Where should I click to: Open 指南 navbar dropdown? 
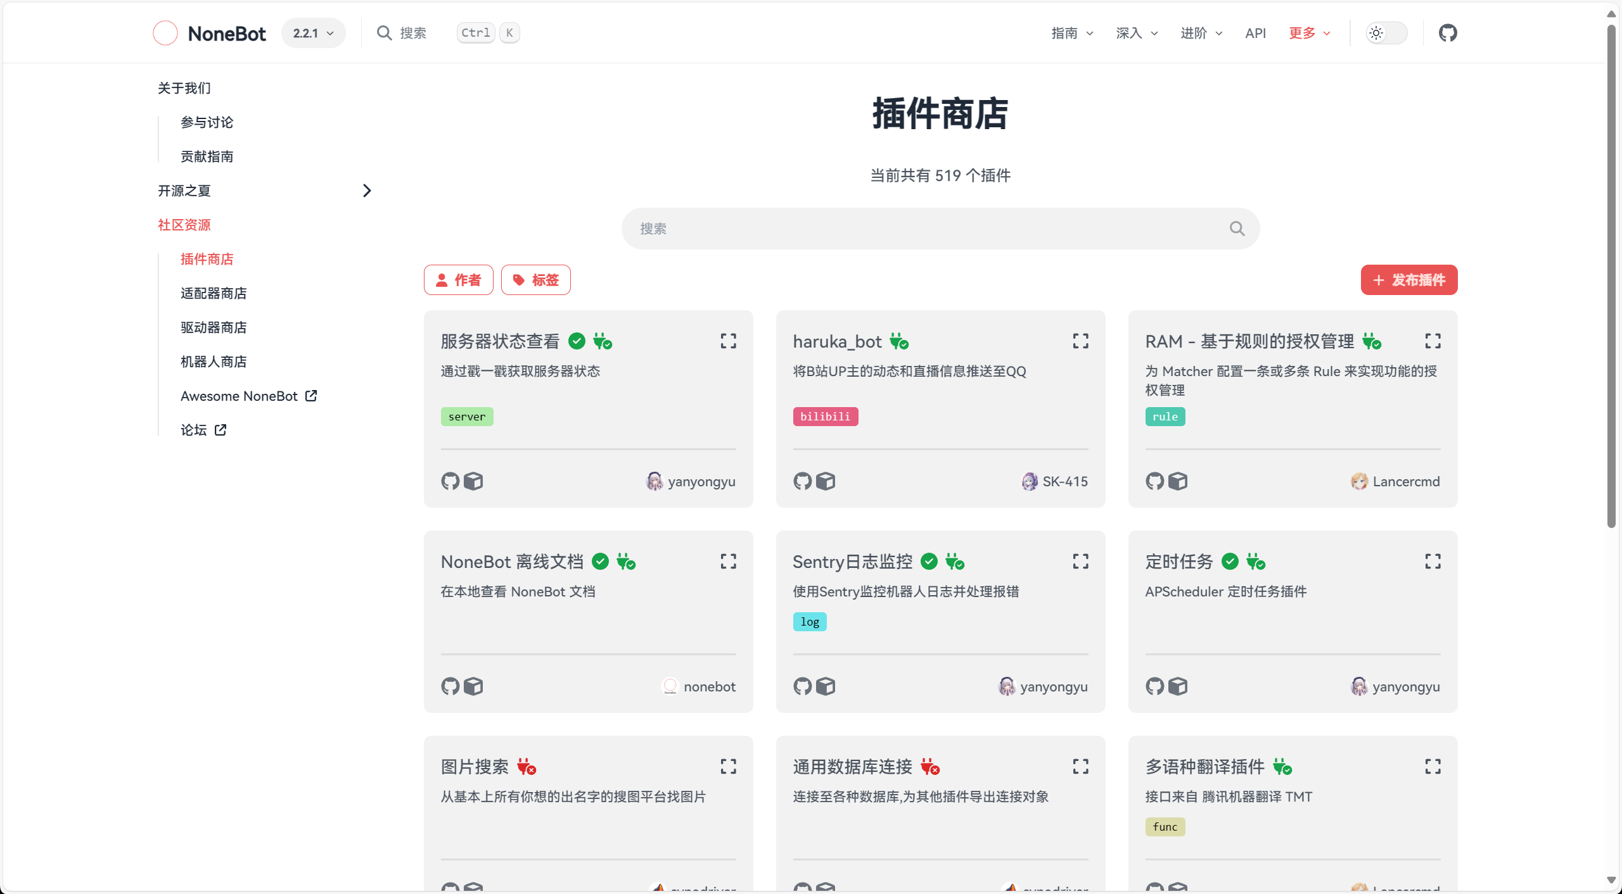[x=1072, y=33]
